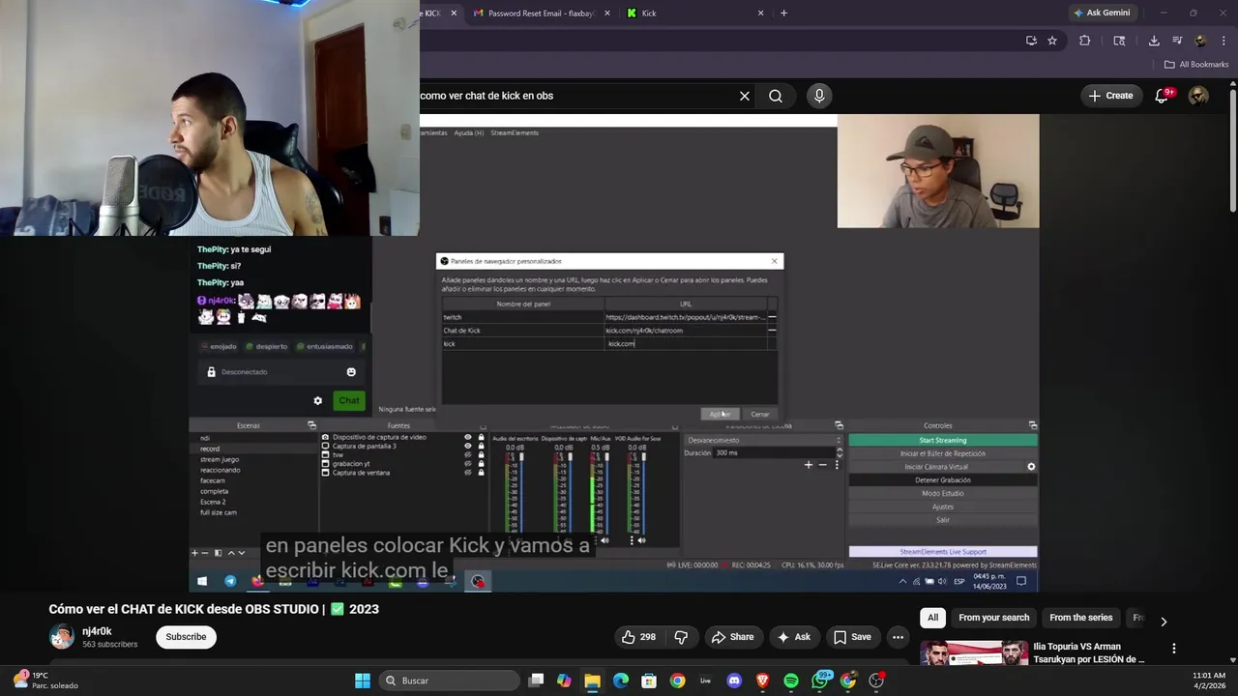This screenshot has height=696, width=1238.
Task: Toggle lock for Dispositivo de captura de video
Action: tap(481, 437)
